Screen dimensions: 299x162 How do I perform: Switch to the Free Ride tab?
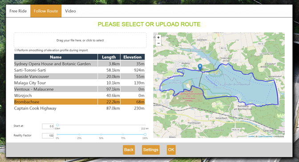click(18, 11)
